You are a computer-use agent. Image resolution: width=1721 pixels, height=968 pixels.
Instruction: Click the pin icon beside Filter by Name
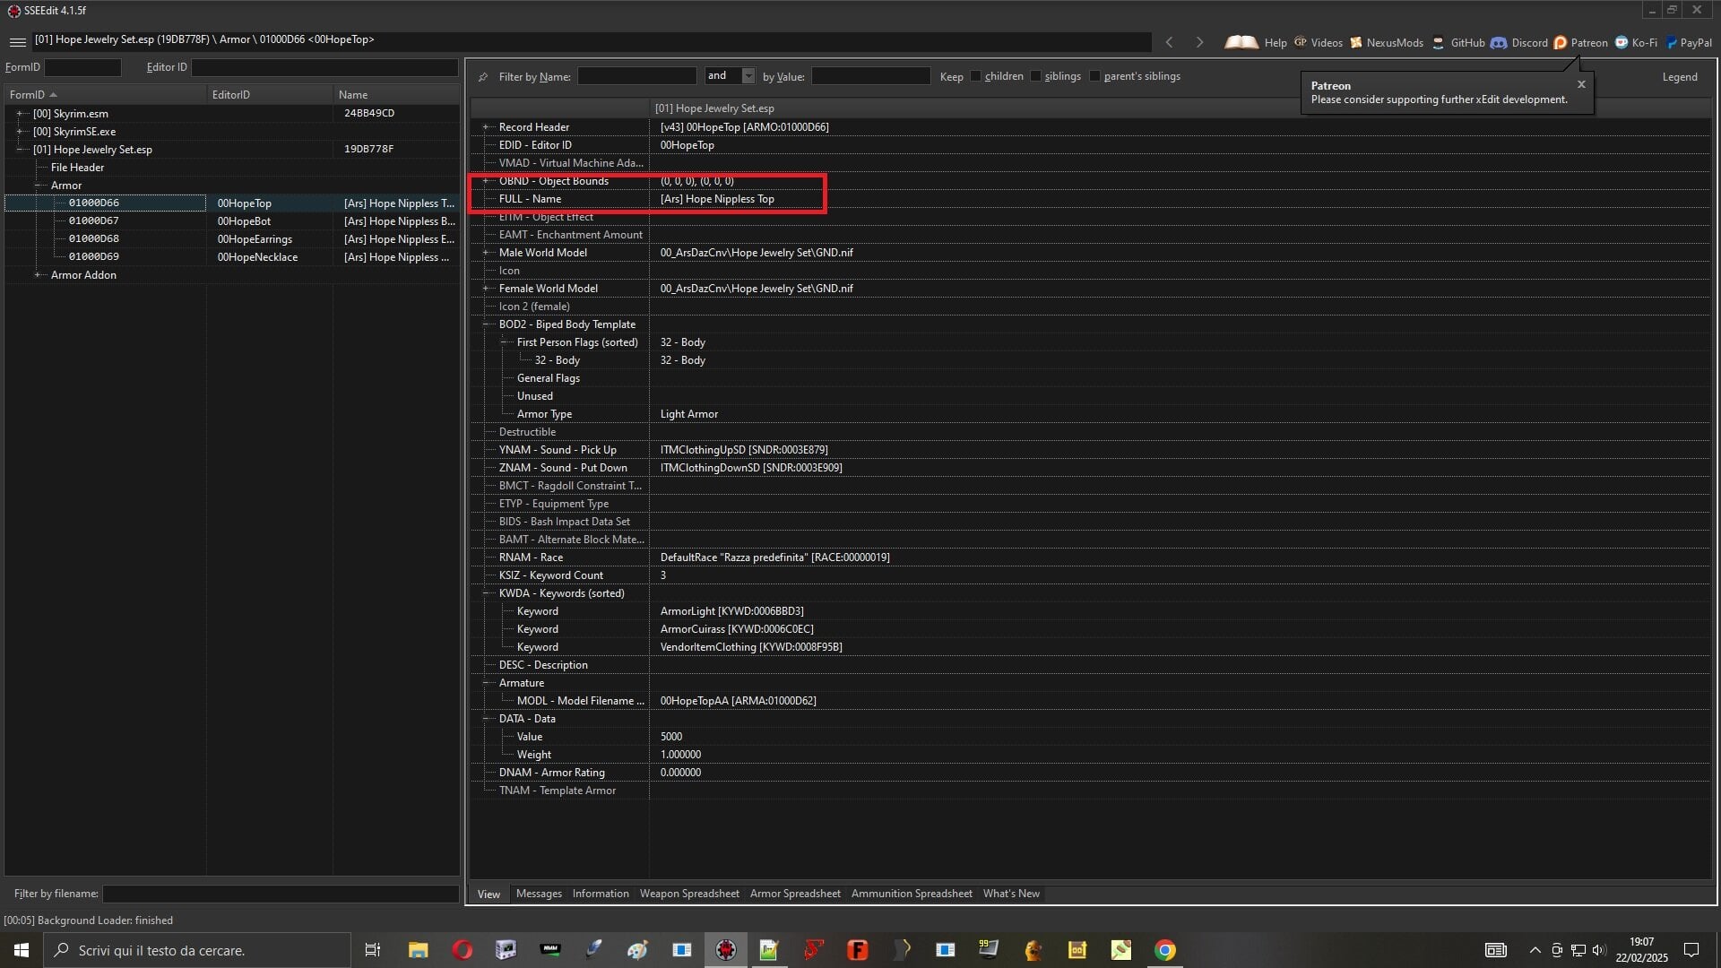coord(483,77)
